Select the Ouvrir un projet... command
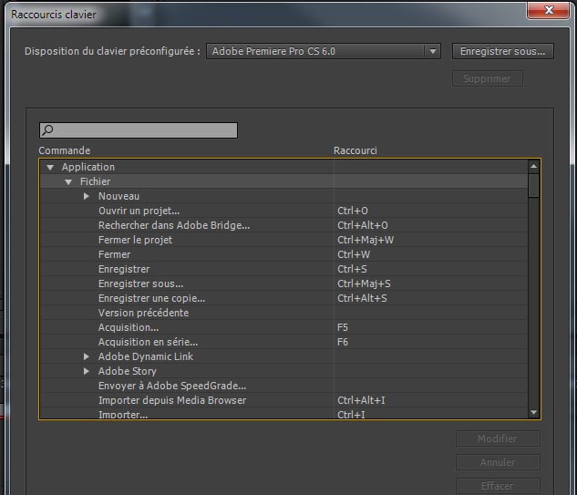The height and width of the screenshot is (495, 577). (x=139, y=211)
